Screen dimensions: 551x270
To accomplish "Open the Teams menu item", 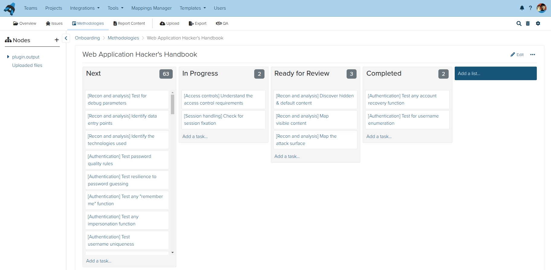I will [31, 8].
